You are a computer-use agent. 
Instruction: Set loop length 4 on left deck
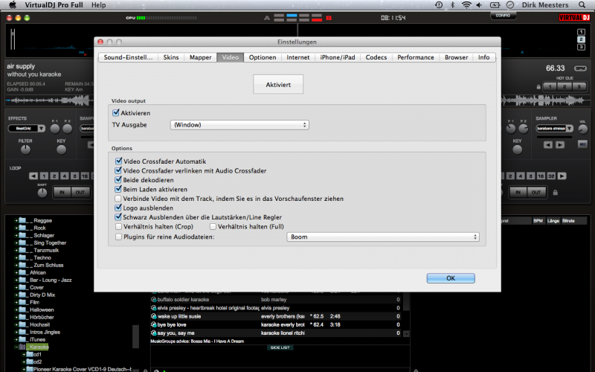65,176
